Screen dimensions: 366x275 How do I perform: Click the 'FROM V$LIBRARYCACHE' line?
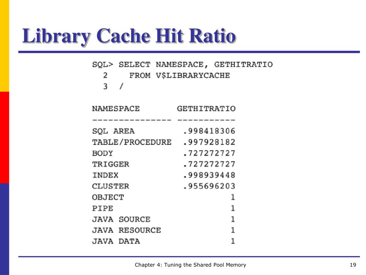[x=179, y=76]
